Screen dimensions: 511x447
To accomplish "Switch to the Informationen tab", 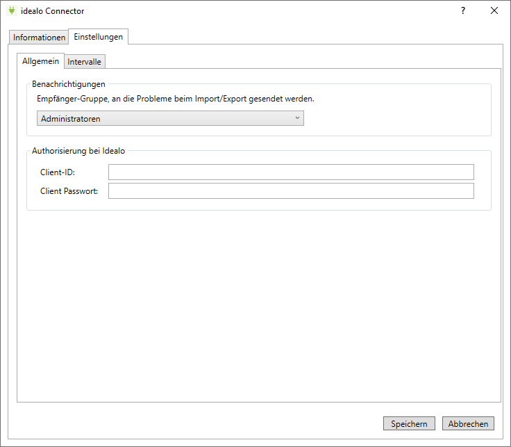I will tap(39, 38).
